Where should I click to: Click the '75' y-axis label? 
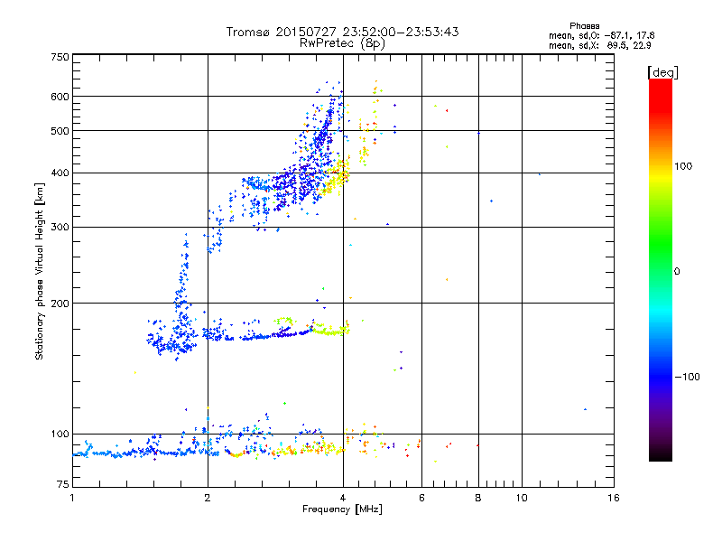pyautogui.click(x=63, y=484)
